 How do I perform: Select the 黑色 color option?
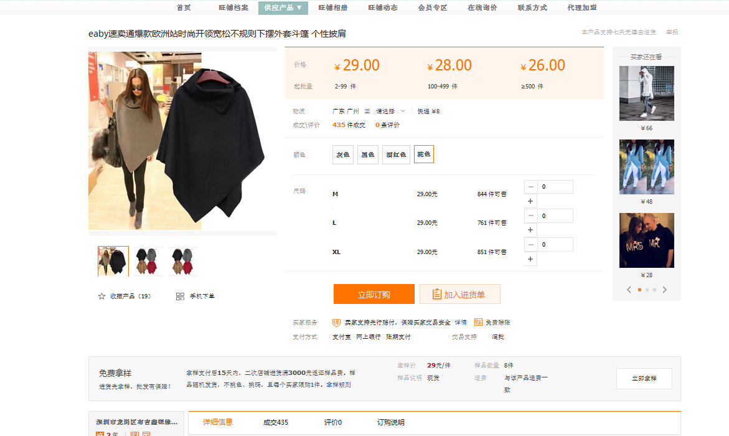[368, 154]
